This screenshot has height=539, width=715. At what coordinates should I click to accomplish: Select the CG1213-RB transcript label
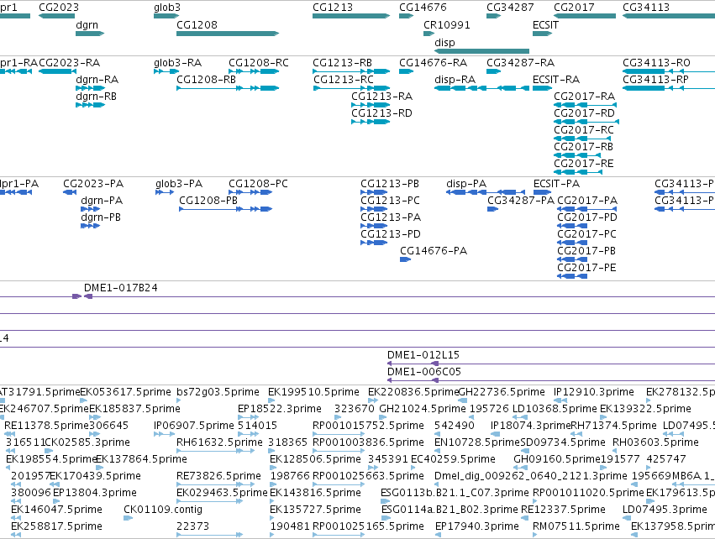pyautogui.click(x=342, y=63)
